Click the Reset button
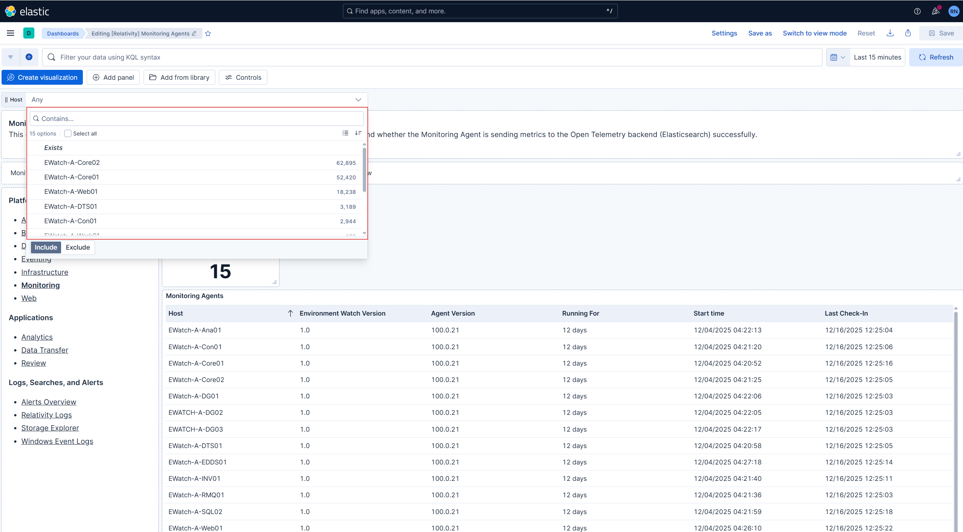The width and height of the screenshot is (963, 532). tap(866, 33)
